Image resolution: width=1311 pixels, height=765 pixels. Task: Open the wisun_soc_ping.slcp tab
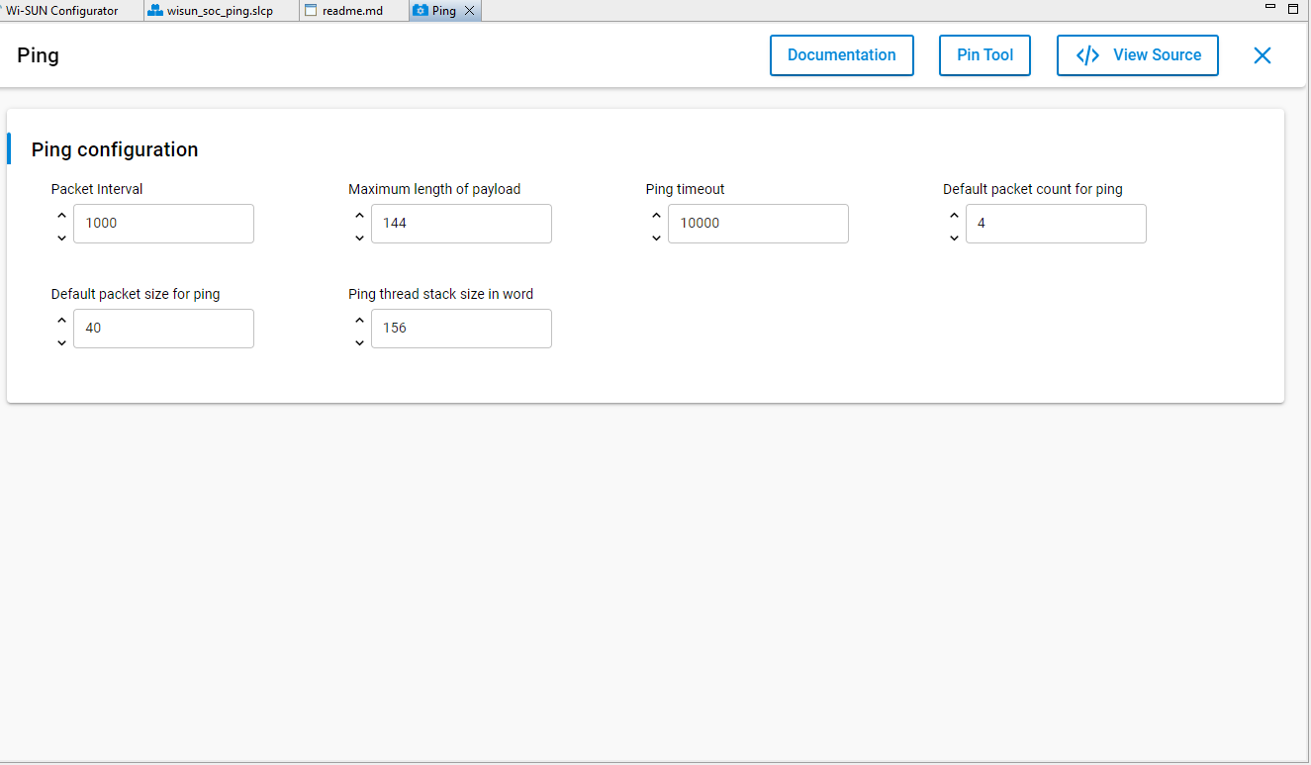pos(218,10)
